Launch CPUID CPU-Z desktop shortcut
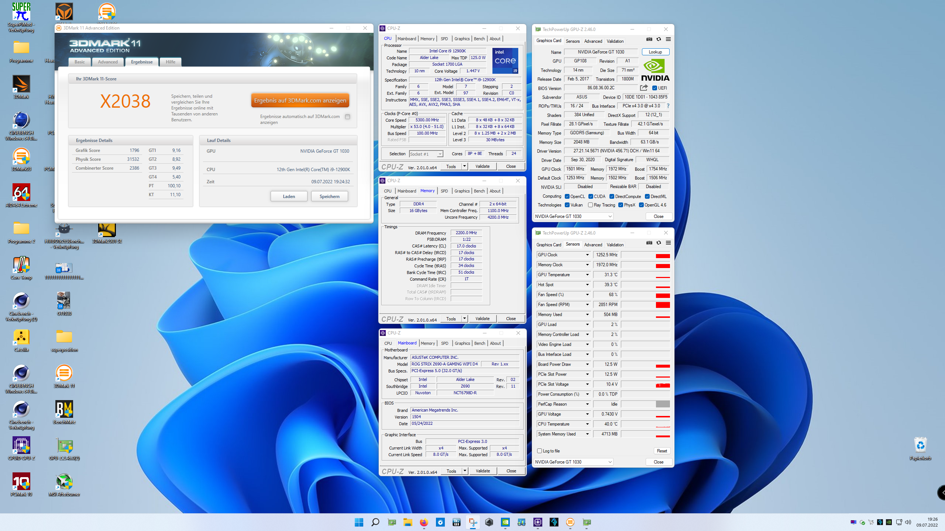 click(21, 449)
